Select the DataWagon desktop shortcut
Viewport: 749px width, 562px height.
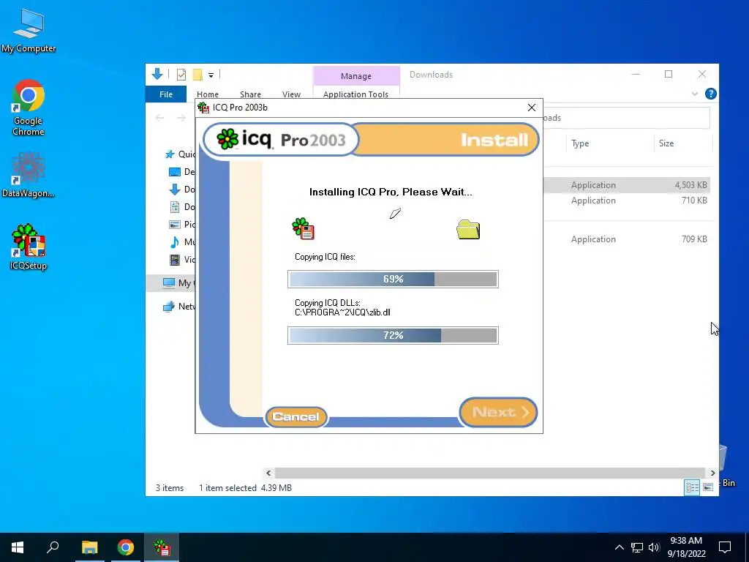point(29,174)
